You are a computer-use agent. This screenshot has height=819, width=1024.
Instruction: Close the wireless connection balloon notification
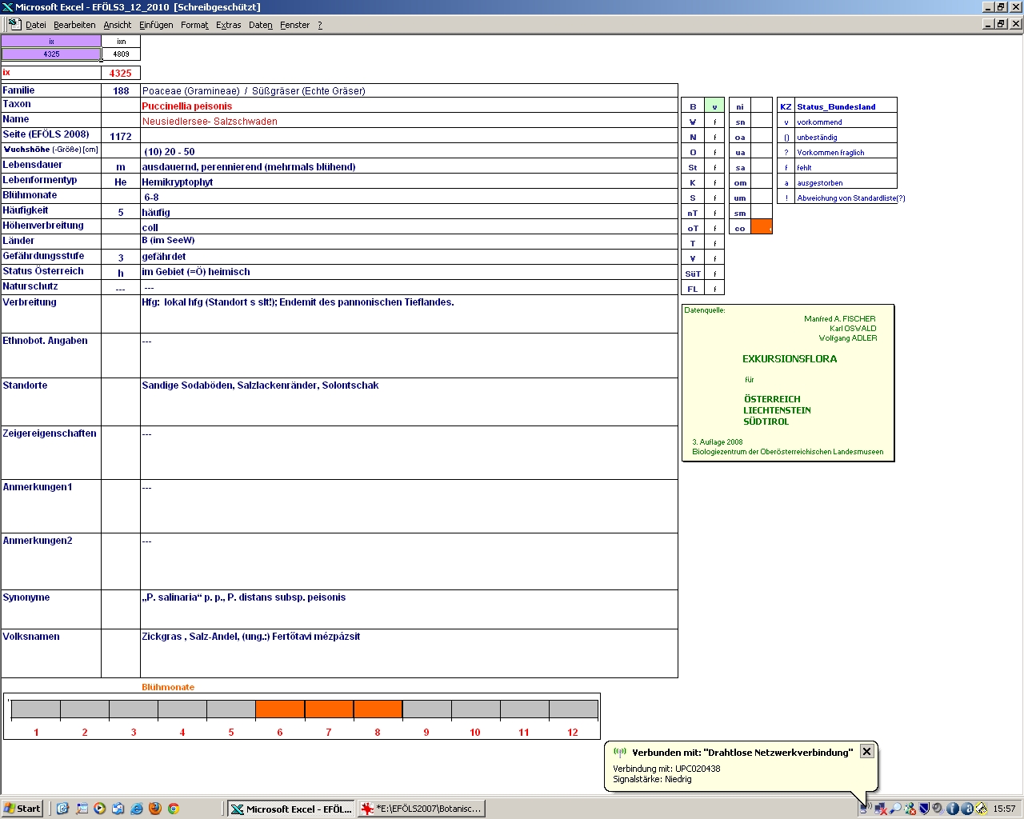point(866,752)
